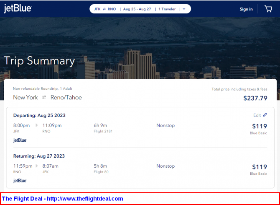Expand the search summary chevron dropdown

click(184, 9)
